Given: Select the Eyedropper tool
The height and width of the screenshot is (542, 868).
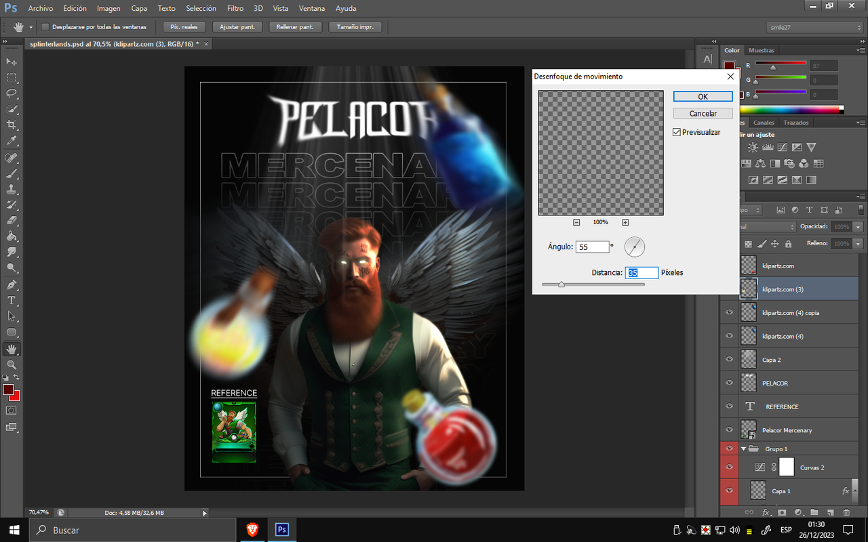Looking at the screenshot, I should 12,141.
